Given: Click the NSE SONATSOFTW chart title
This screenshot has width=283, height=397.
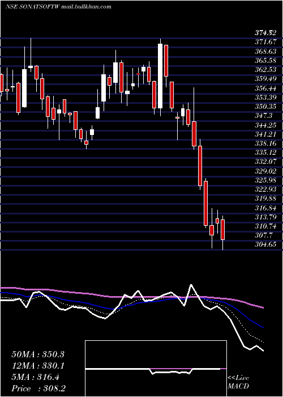Looking at the screenshot, I should pos(32,7).
